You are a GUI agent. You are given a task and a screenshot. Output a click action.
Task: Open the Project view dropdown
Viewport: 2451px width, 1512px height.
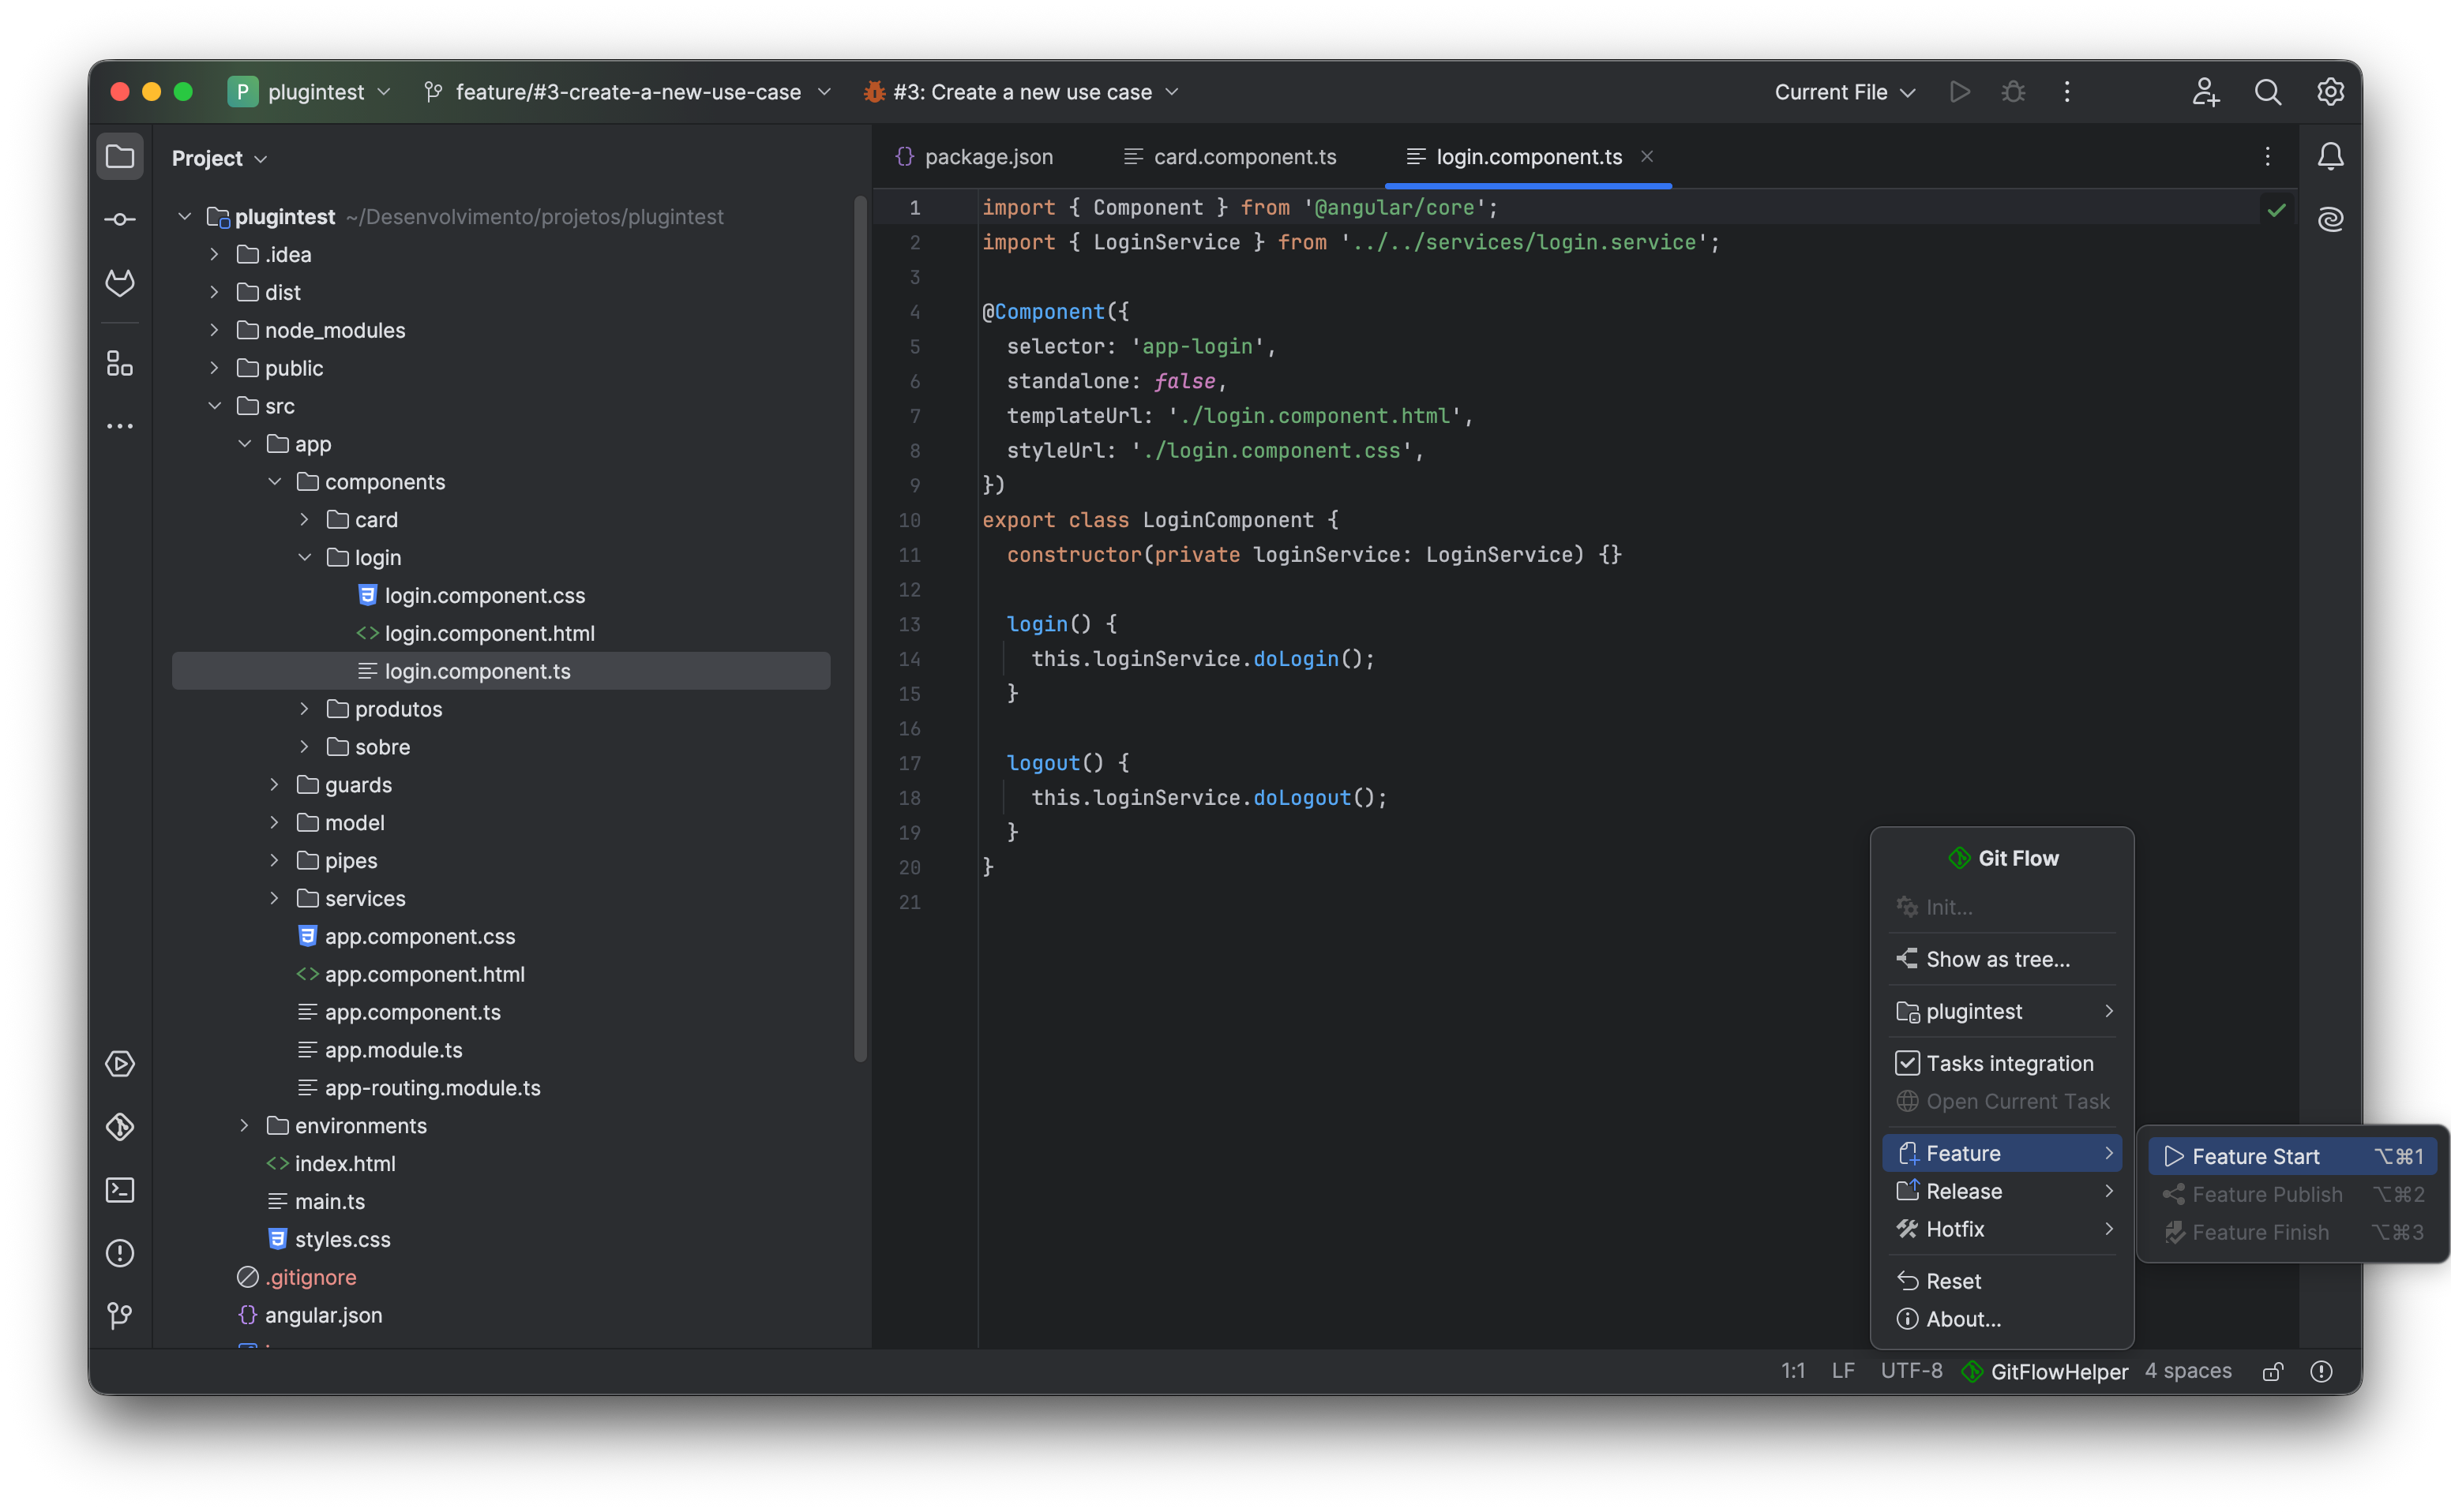[x=219, y=158]
